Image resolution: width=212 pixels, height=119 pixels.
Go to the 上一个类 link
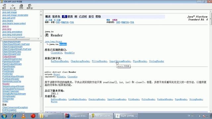click(x=49, y=20)
